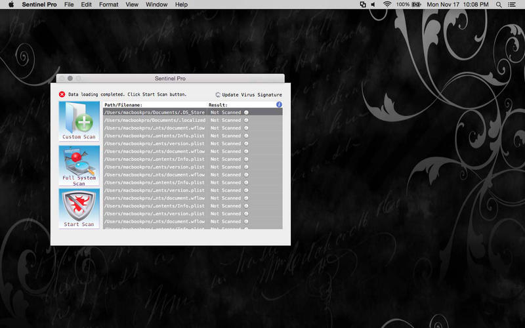Click the Start Scan shield icon
525x328 pixels.
(x=79, y=209)
